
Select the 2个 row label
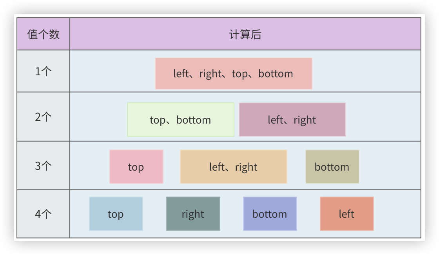tap(43, 117)
